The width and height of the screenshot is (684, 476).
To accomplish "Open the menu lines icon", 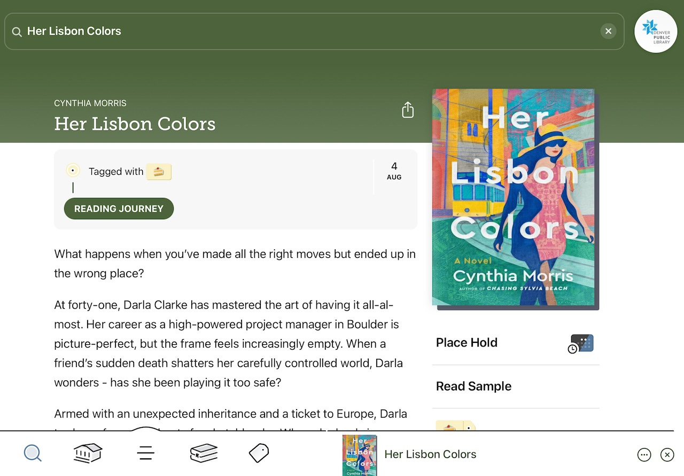I will pyautogui.click(x=145, y=454).
